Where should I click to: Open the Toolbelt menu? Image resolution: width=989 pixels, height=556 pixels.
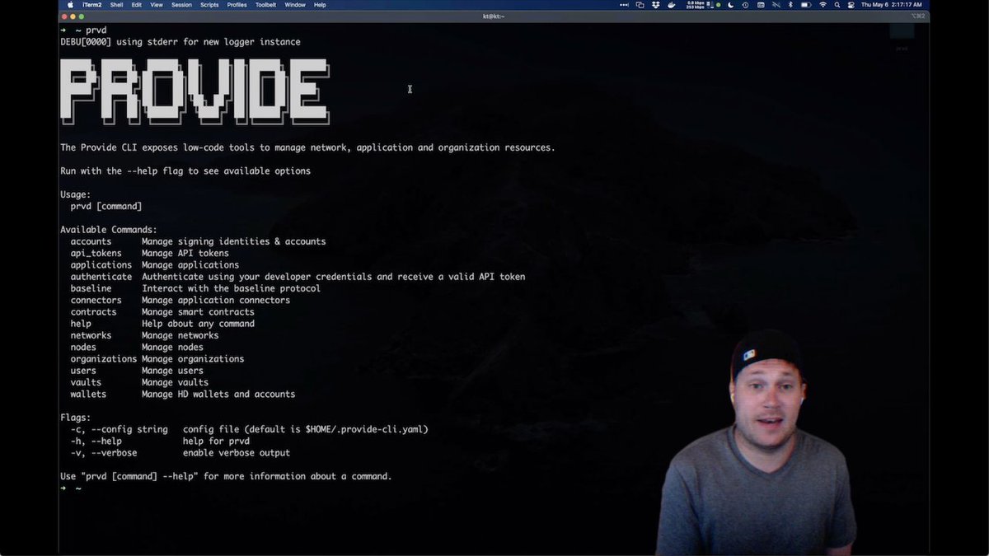pos(265,5)
